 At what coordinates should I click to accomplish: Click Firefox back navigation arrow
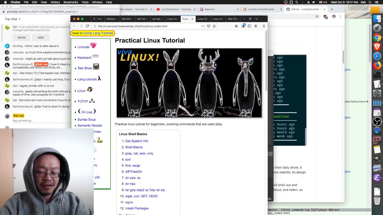pyautogui.click(x=75, y=26)
